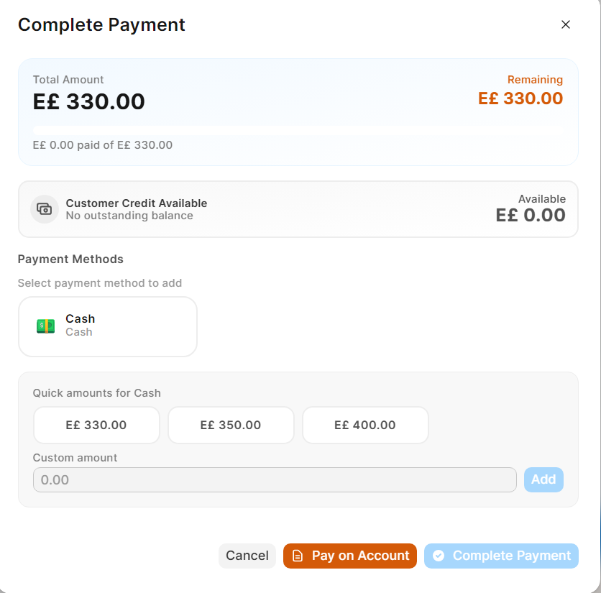The height and width of the screenshot is (593, 601).
Task: Click the Available E£ 0.00 credit value
Action: pyautogui.click(x=531, y=215)
